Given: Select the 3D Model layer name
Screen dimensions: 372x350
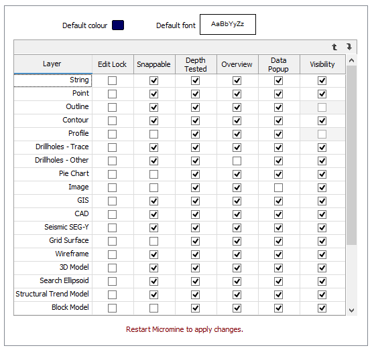Looking at the screenshot, I should tap(53, 268).
